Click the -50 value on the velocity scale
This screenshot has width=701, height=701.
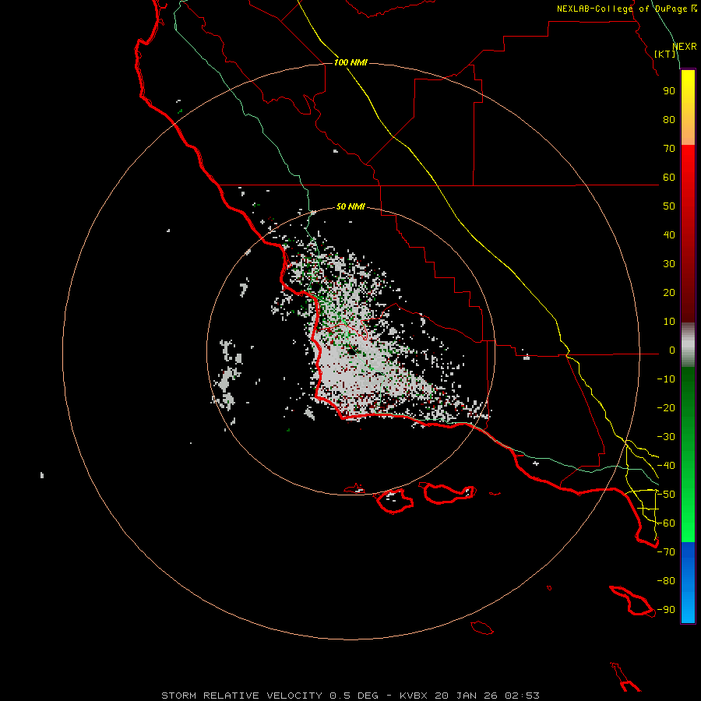(x=666, y=495)
